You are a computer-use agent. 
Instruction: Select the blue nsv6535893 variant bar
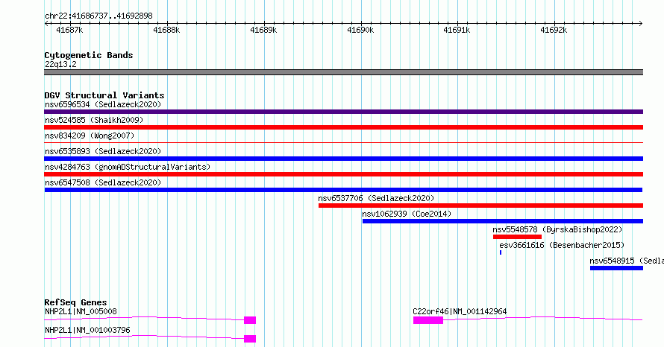point(343,159)
